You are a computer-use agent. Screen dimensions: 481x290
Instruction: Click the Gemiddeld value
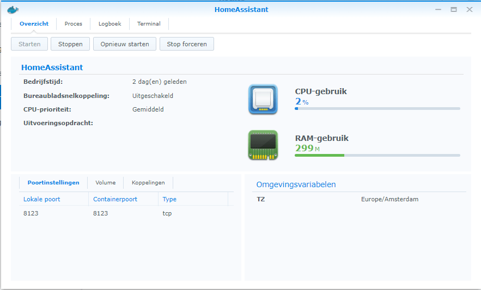(x=148, y=109)
